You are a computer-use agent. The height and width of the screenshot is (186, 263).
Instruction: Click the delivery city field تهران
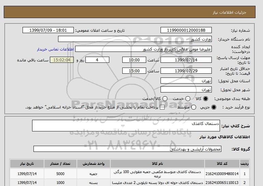pyautogui.click(x=186, y=89)
